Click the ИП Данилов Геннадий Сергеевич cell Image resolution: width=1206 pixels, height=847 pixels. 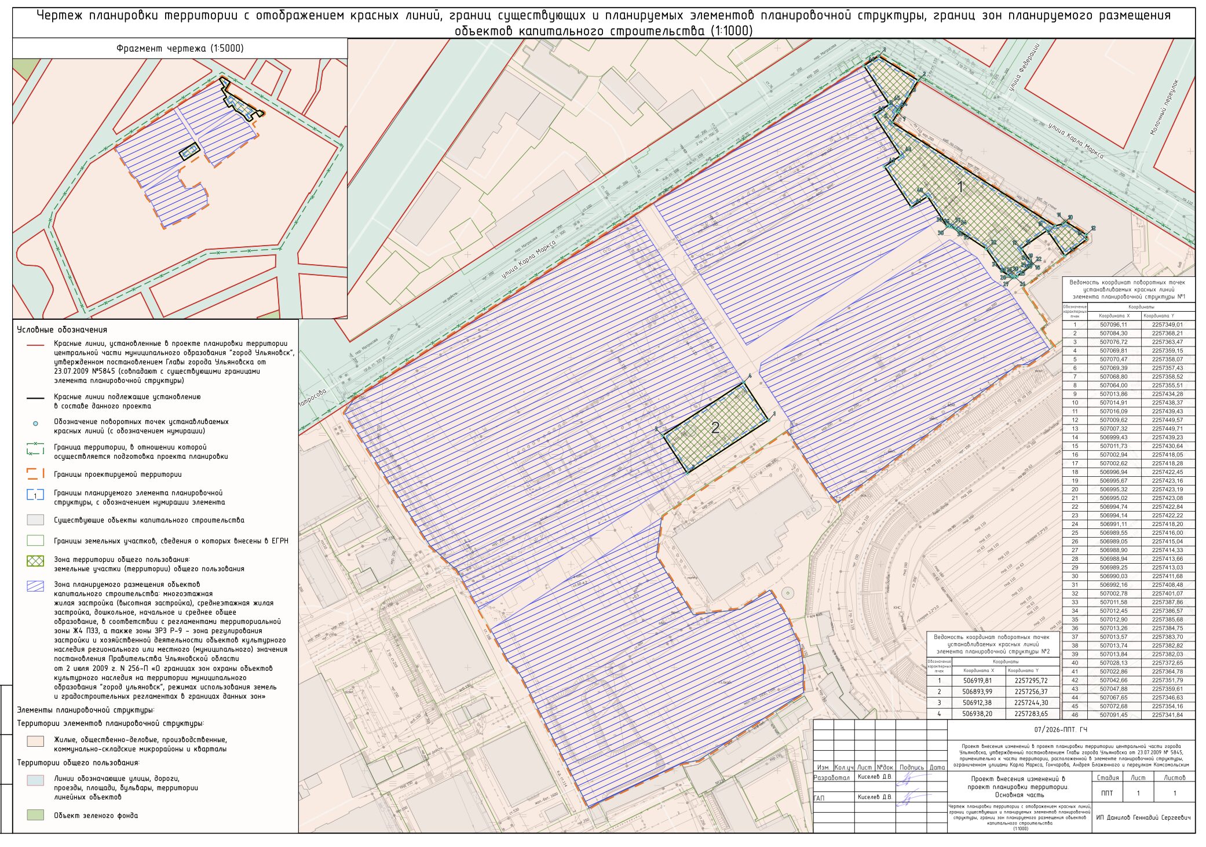(1143, 817)
